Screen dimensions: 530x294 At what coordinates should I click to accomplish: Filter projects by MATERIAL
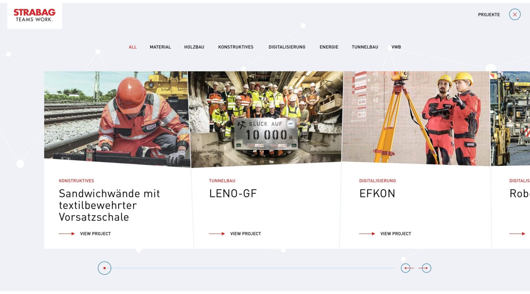[160, 47]
